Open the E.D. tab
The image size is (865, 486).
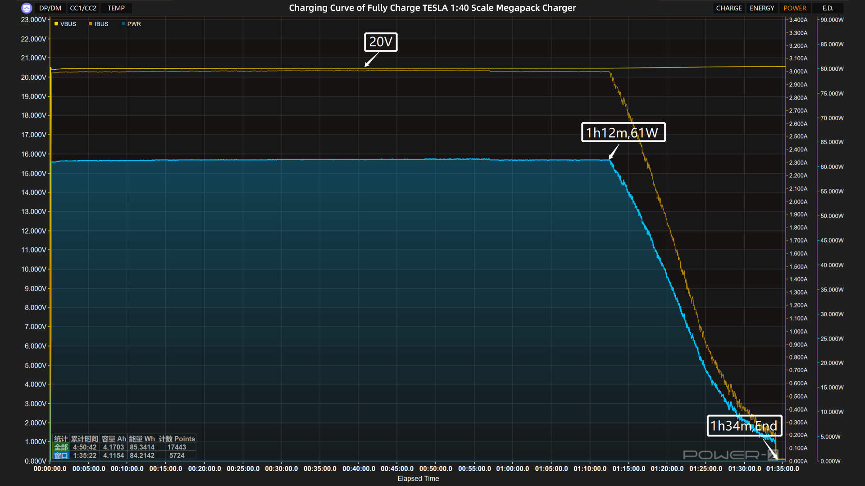(x=828, y=8)
